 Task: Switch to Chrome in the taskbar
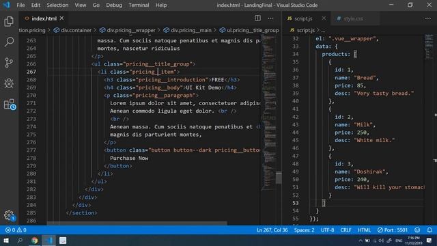click(35, 241)
